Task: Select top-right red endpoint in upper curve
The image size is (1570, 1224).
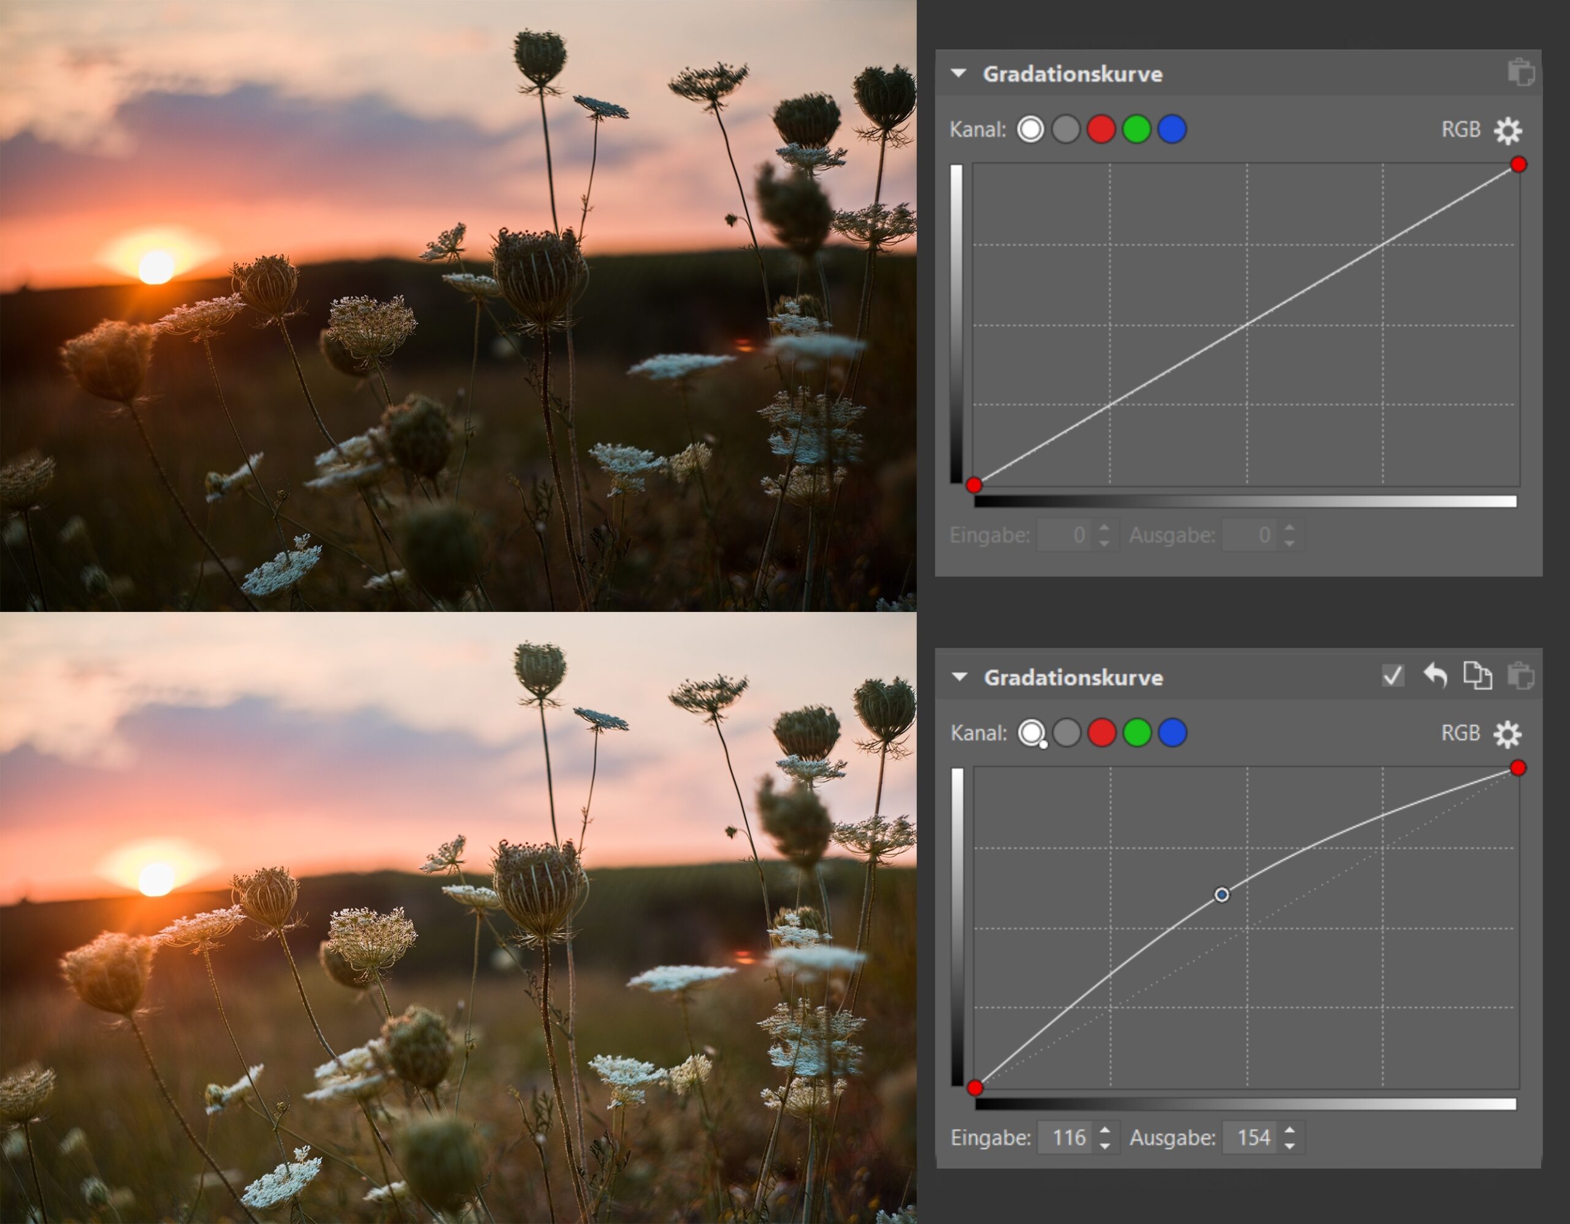Action: 1518,164
